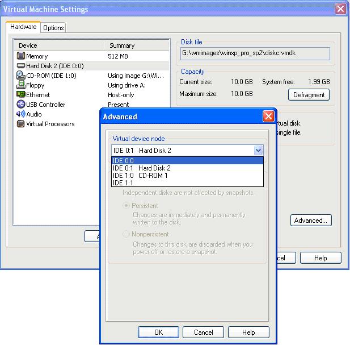Select the Memory device icon
Viewport: 350px width, 345px height.
click(21, 56)
